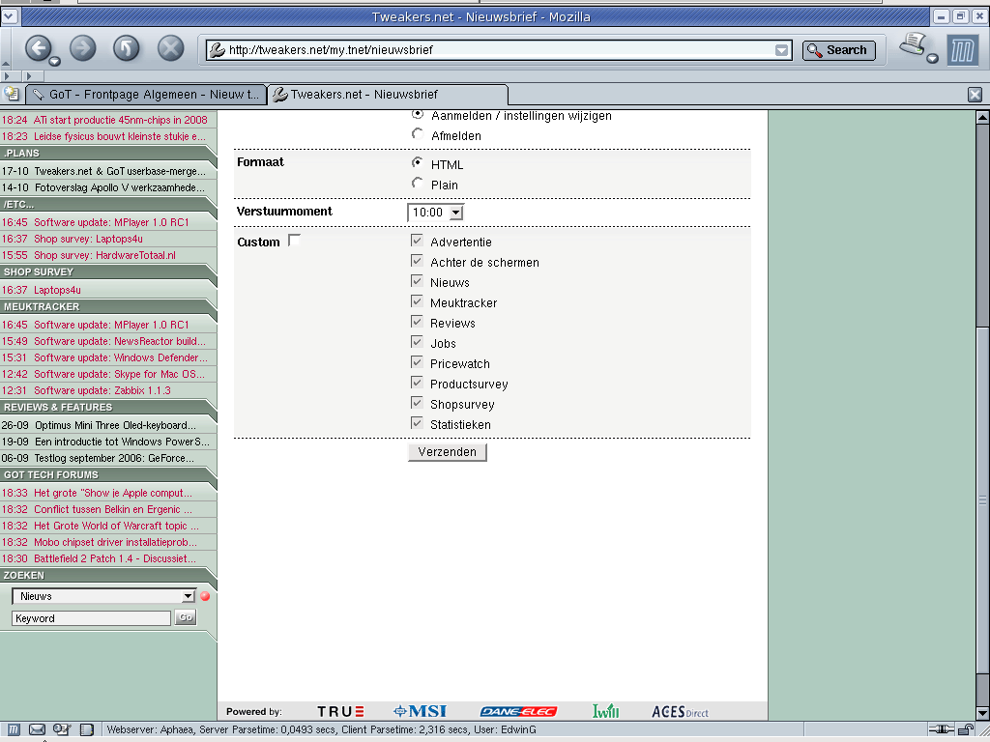This screenshot has height=742, width=990.
Task: Select the Aanmelden / instellingen wijzigen radio
Action: pyautogui.click(x=418, y=114)
